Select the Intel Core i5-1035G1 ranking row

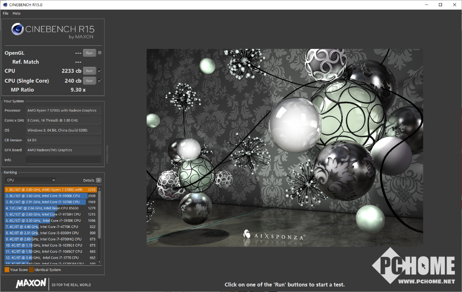tap(51, 245)
